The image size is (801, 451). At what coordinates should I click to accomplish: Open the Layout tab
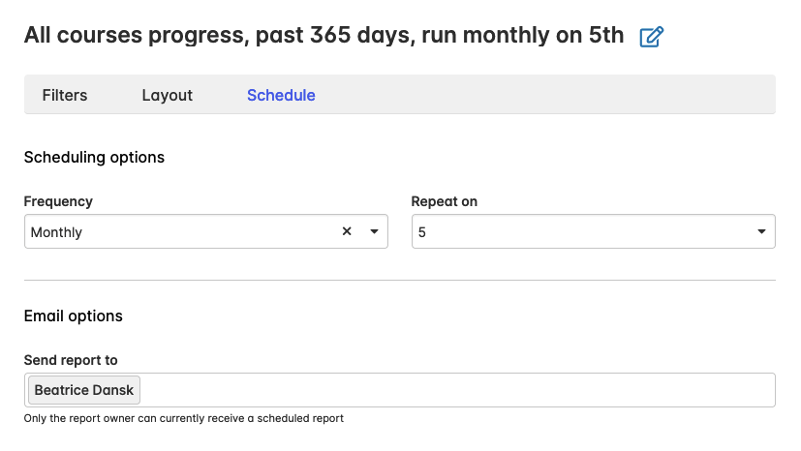167,95
